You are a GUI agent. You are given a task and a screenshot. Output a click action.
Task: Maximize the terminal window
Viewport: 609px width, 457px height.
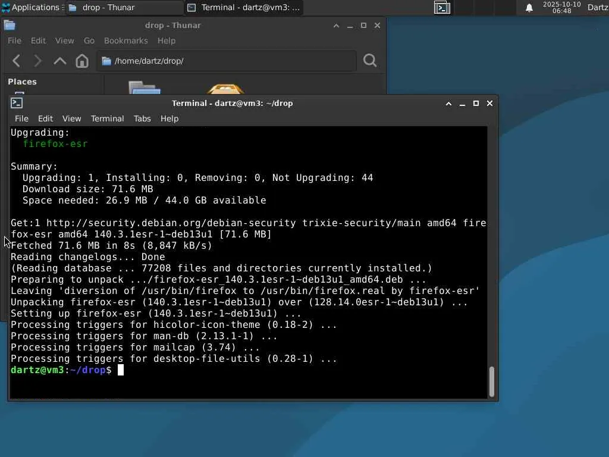click(x=476, y=104)
